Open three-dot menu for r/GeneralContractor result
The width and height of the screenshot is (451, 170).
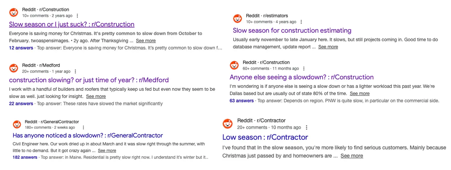83,127
